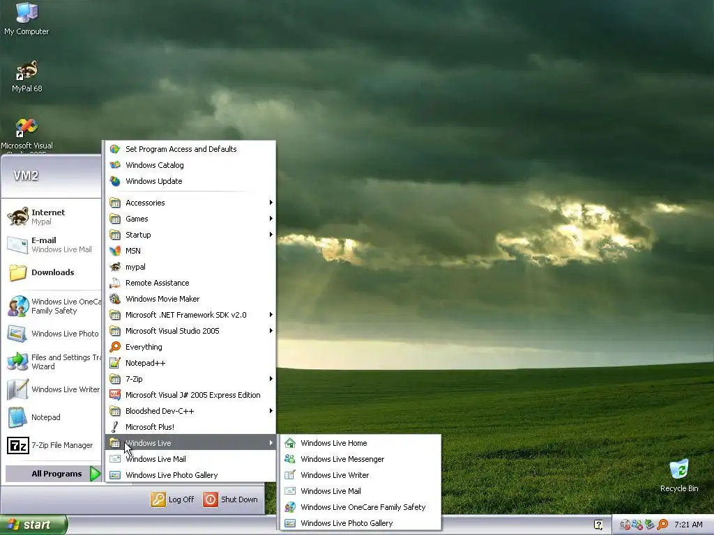Click the Windows Live Home house icon
The image size is (714, 535).
coord(290,443)
